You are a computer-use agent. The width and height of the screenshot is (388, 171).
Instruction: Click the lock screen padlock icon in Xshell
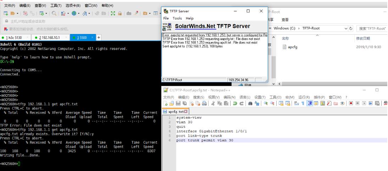click(x=120, y=13)
